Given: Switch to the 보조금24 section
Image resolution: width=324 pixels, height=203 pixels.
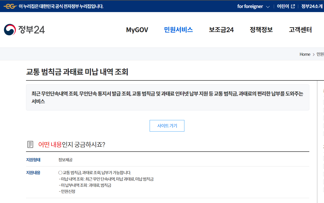Looking at the screenshot, I should (x=221, y=30).
